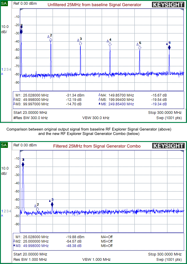Click 'Ref 0.00 dBm' in the Unfiltered plot
Screen dimensions: 187x264
(x=25, y=4)
